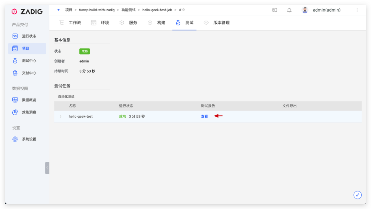Click the documentation book icon in header

coord(275,10)
